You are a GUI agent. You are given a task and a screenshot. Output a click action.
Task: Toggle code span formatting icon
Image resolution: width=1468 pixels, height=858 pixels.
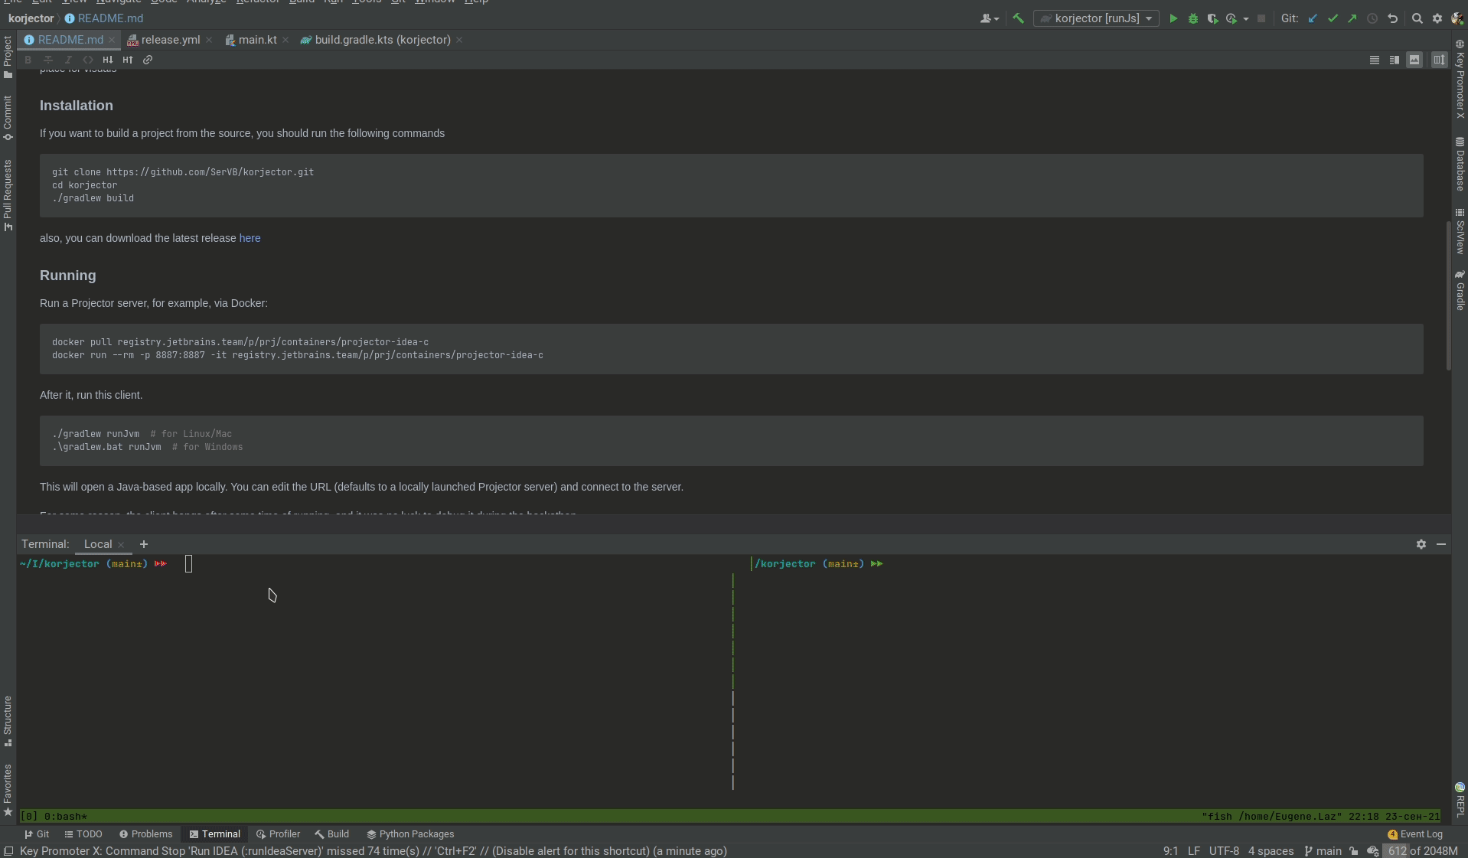click(x=88, y=60)
